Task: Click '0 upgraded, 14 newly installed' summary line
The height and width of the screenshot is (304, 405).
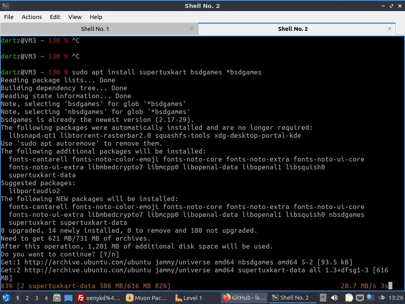Action: tap(129, 231)
